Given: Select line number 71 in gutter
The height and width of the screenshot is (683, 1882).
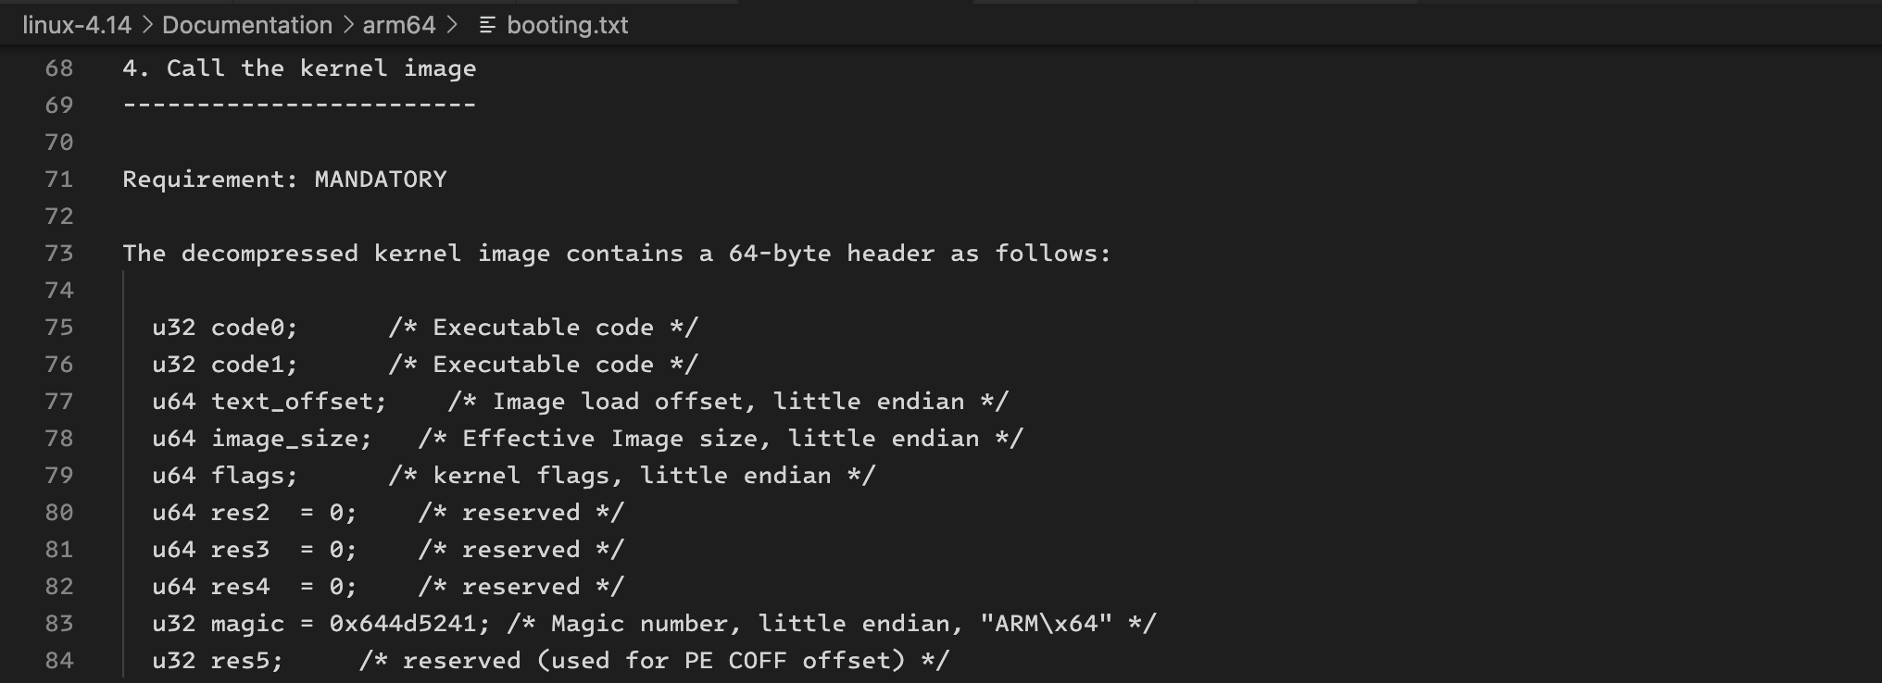Looking at the screenshot, I should (59, 180).
